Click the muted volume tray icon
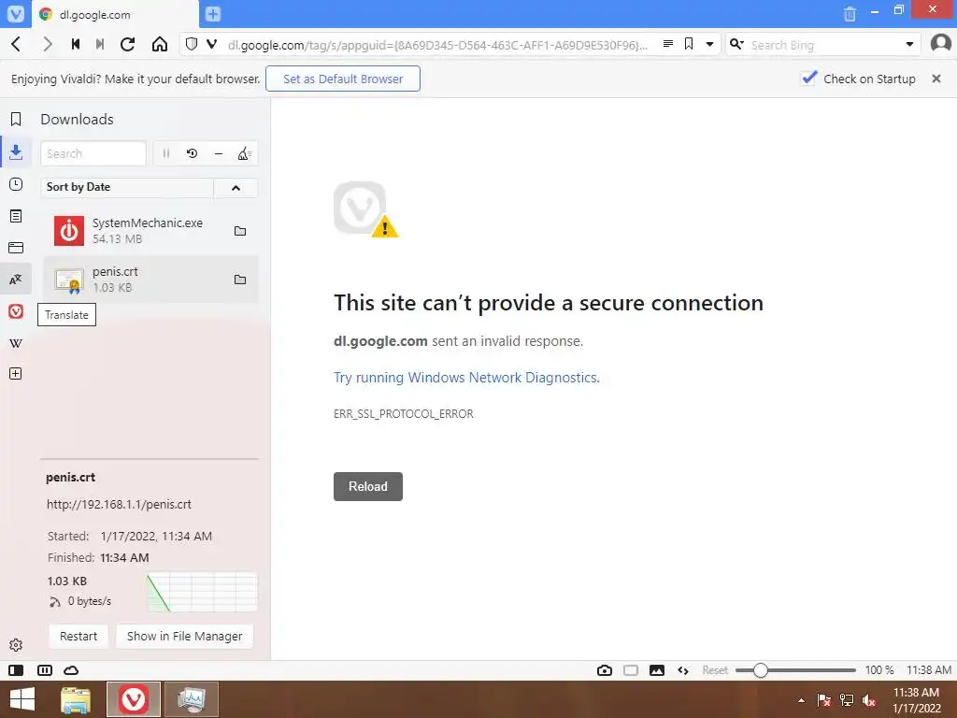The height and width of the screenshot is (718, 957). pyautogui.click(x=869, y=700)
